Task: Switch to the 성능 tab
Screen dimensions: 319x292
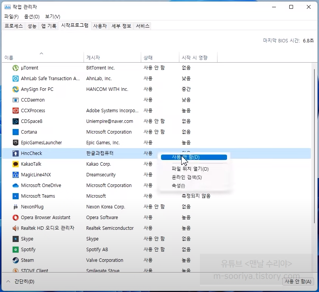Action: [x=32, y=26]
